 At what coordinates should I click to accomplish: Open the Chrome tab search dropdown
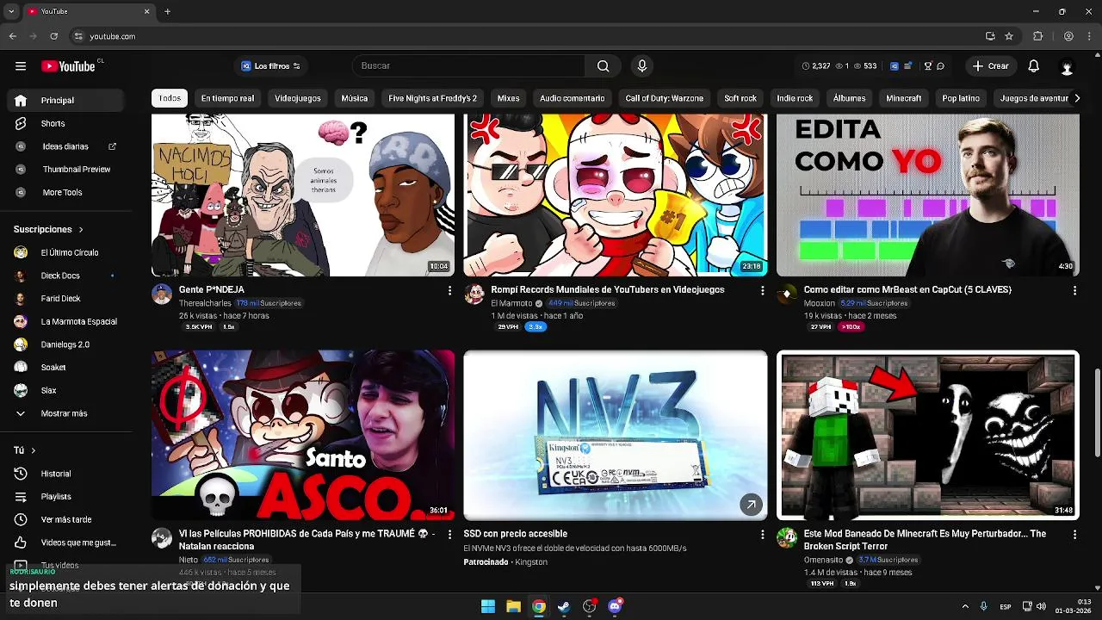[x=12, y=11]
